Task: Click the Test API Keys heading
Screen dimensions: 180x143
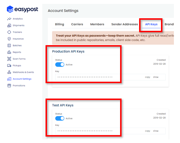Action: (x=63, y=105)
